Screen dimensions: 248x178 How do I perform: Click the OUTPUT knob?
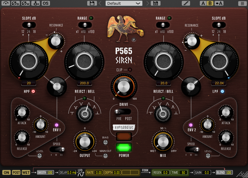(x=85, y=141)
